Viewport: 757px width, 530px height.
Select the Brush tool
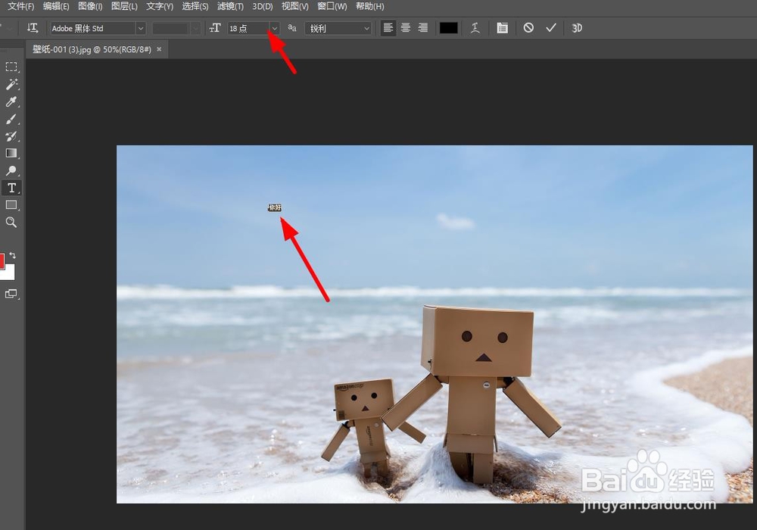point(11,119)
